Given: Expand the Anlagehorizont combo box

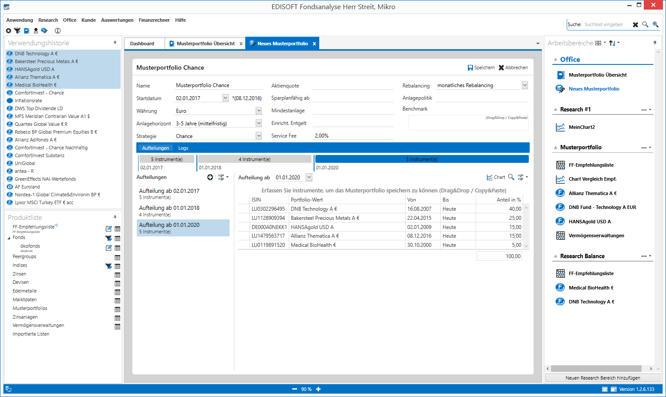Looking at the screenshot, I should 259,123.
